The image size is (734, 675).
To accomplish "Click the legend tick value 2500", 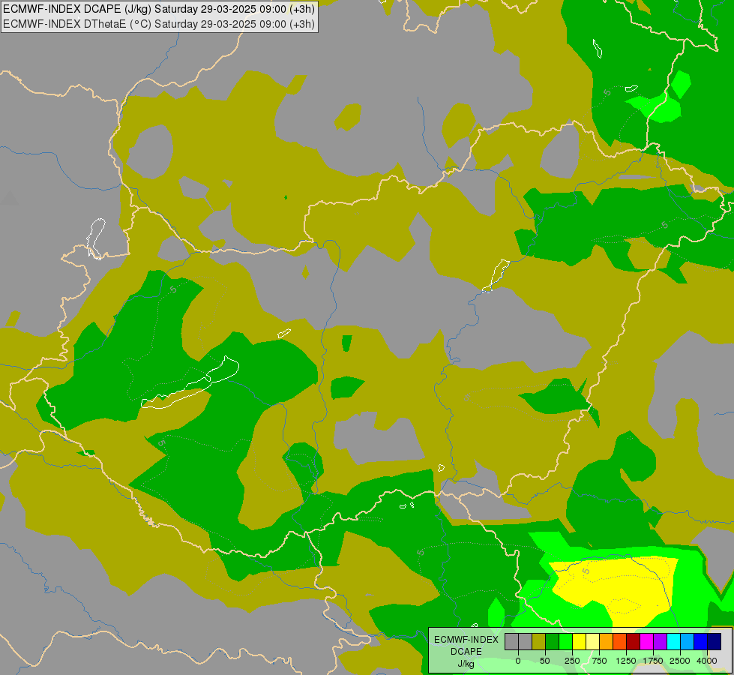I will [x=680, y=661].
